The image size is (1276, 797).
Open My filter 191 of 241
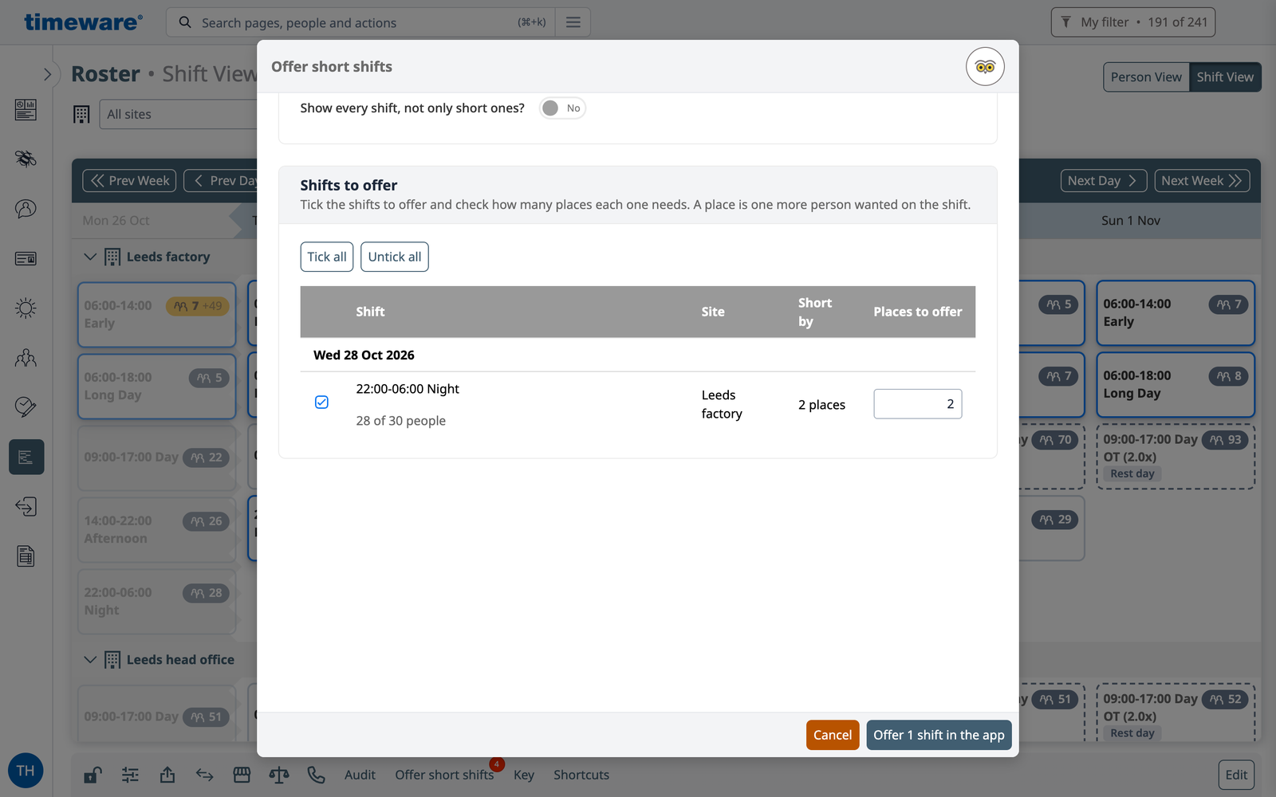[1133, 22]
